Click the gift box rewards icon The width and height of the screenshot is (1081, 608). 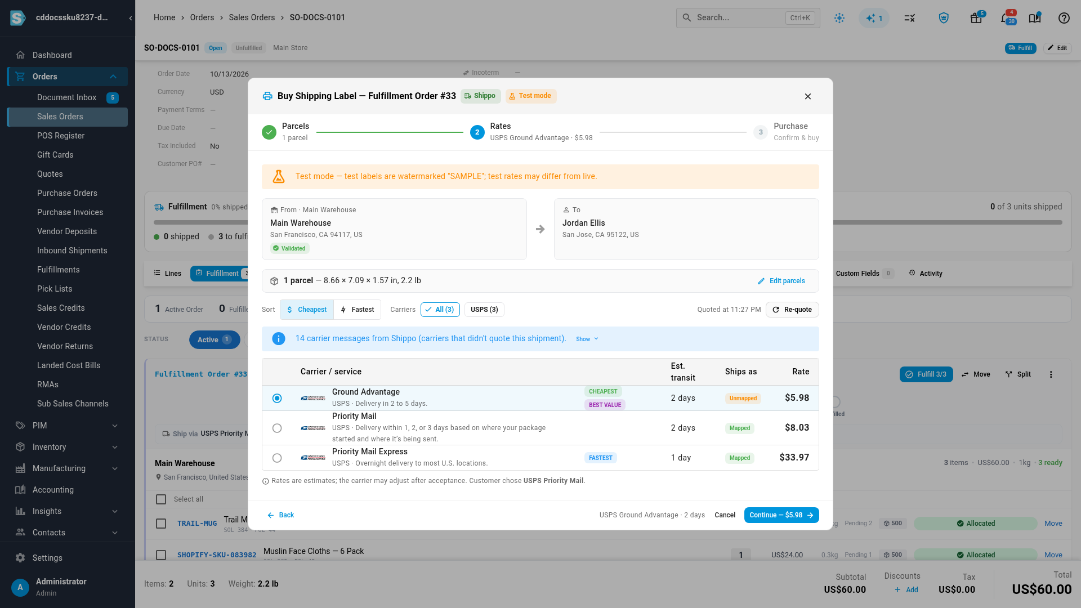point(976,18)
